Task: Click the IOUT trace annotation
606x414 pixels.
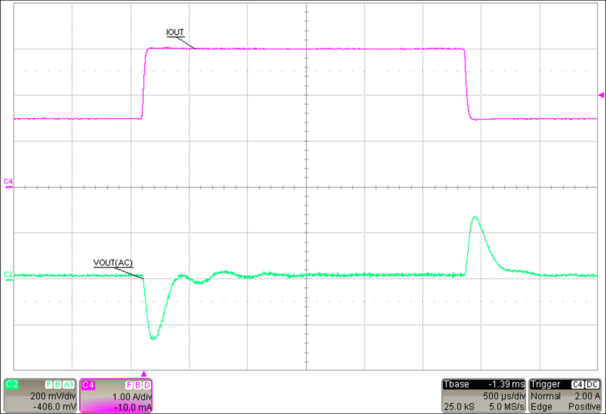Action: 175,32
